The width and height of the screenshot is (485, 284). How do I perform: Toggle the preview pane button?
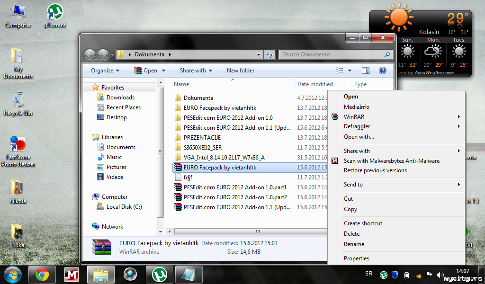coord(365,71)
